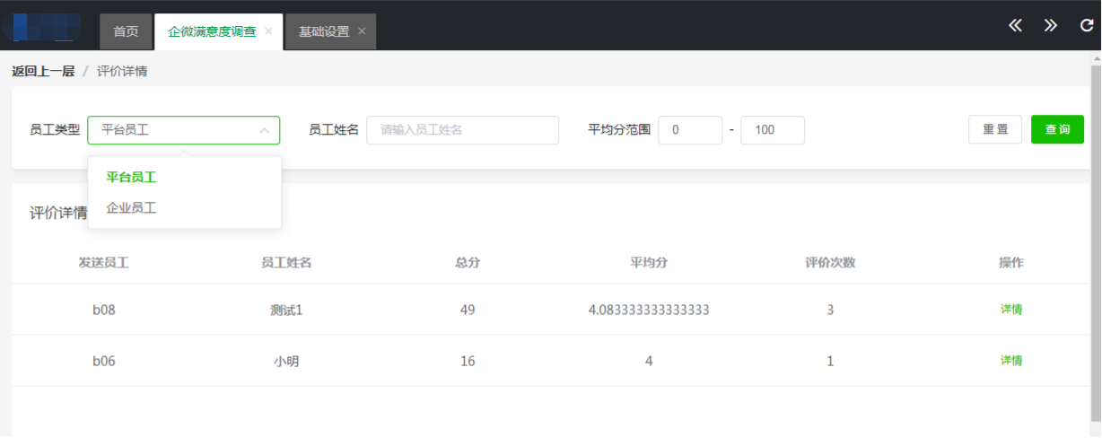Viewport: 1102px width, 446px height.
Task: Click the refresh page icon
Action: click(x=1086, y=26)
